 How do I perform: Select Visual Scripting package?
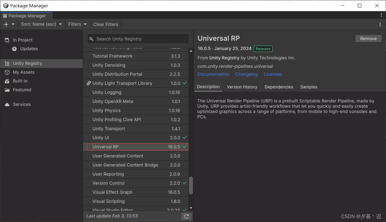pos(136,201)
